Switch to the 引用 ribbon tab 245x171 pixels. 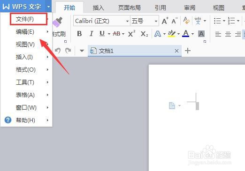161,7
